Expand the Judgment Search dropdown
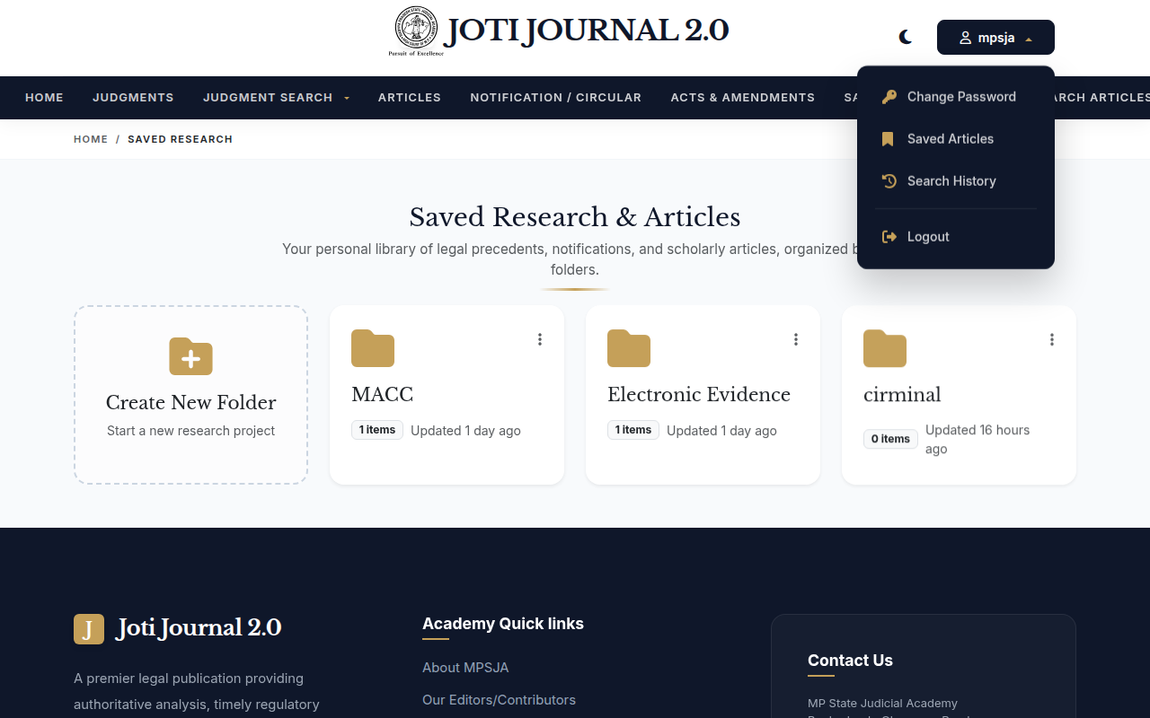Screen dimensions: 1150x718 [x=276, y=97]
